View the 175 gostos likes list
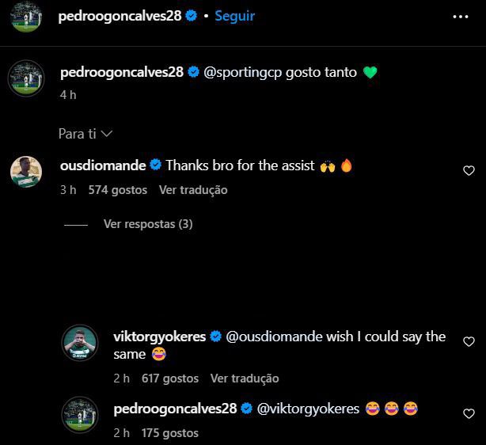486x445 pixels. (170, 433)
